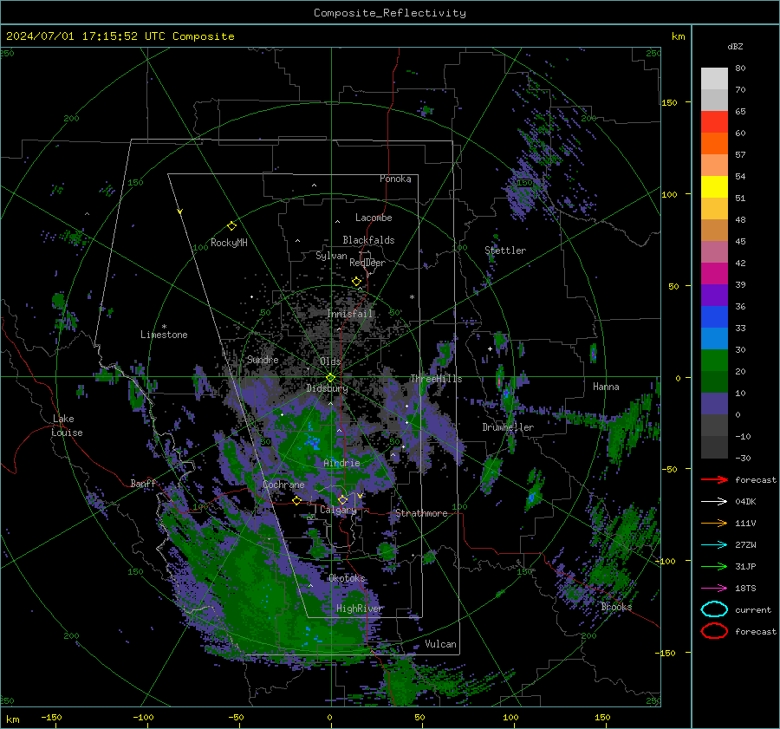Click the 'current' legend label
Image resolution: width=780 pixels, height=729 pixels.
(753, 609)
